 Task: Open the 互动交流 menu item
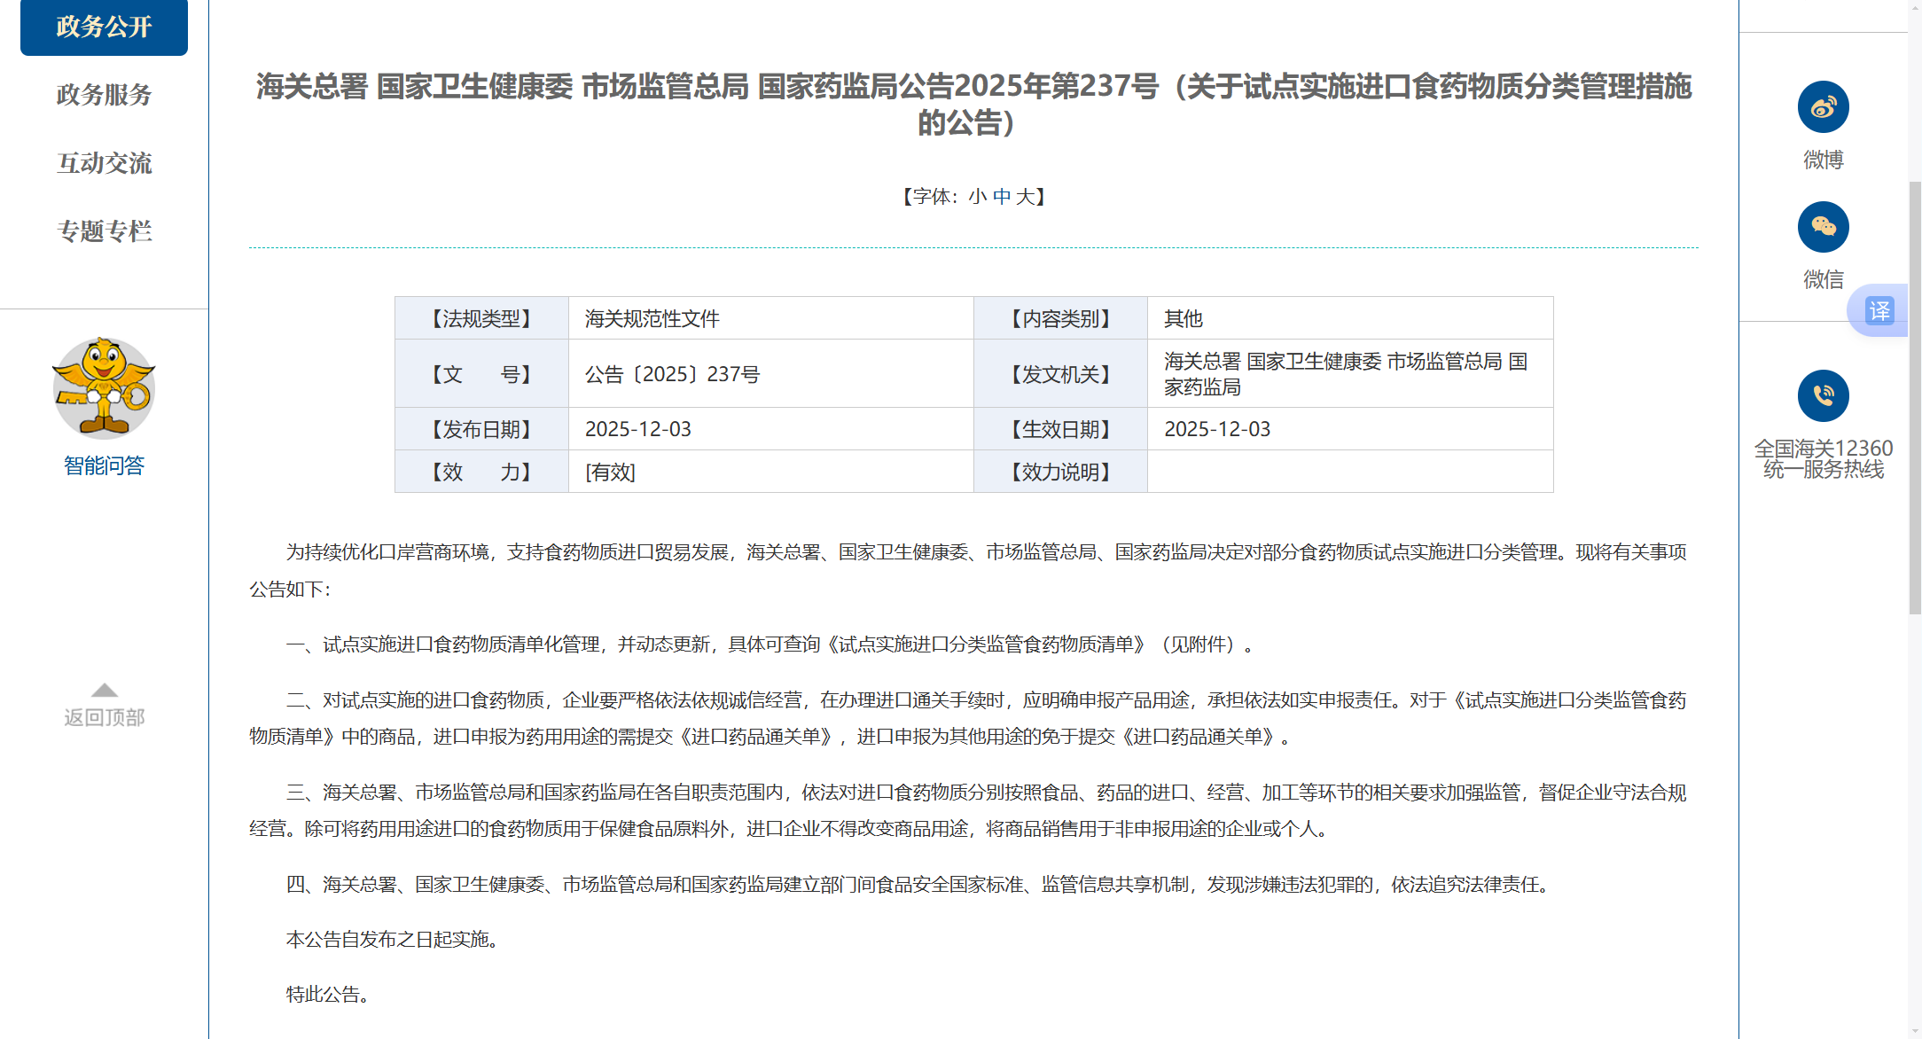(104, 163)
